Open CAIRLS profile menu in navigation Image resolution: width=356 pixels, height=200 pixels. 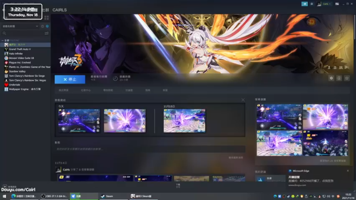click(60, 10)
